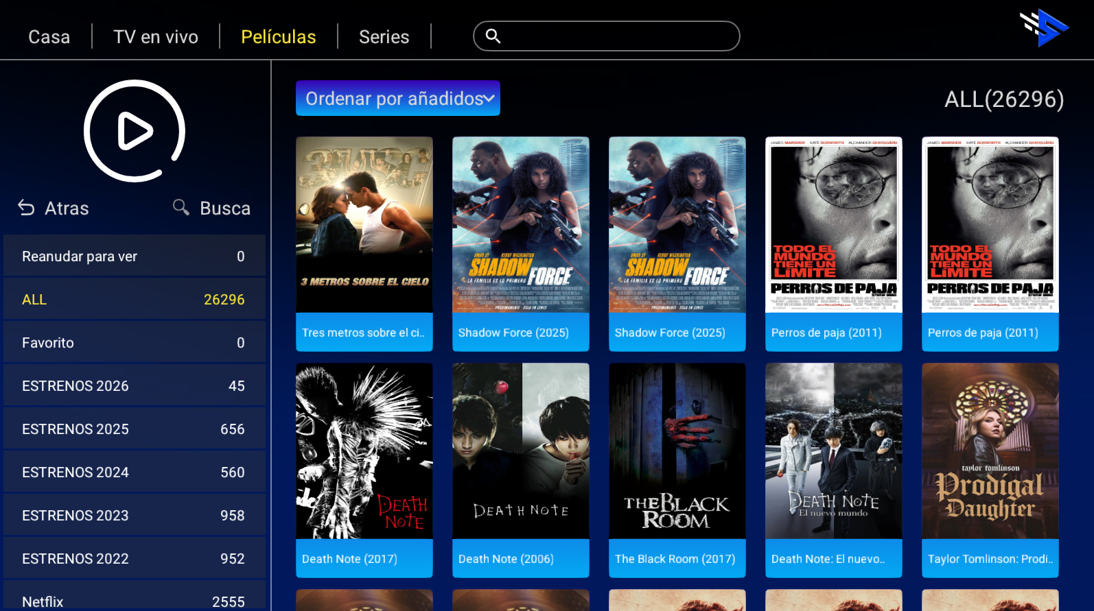The image size is (1094, 611).
Task: Select the Películas tab
Action: 278,37
